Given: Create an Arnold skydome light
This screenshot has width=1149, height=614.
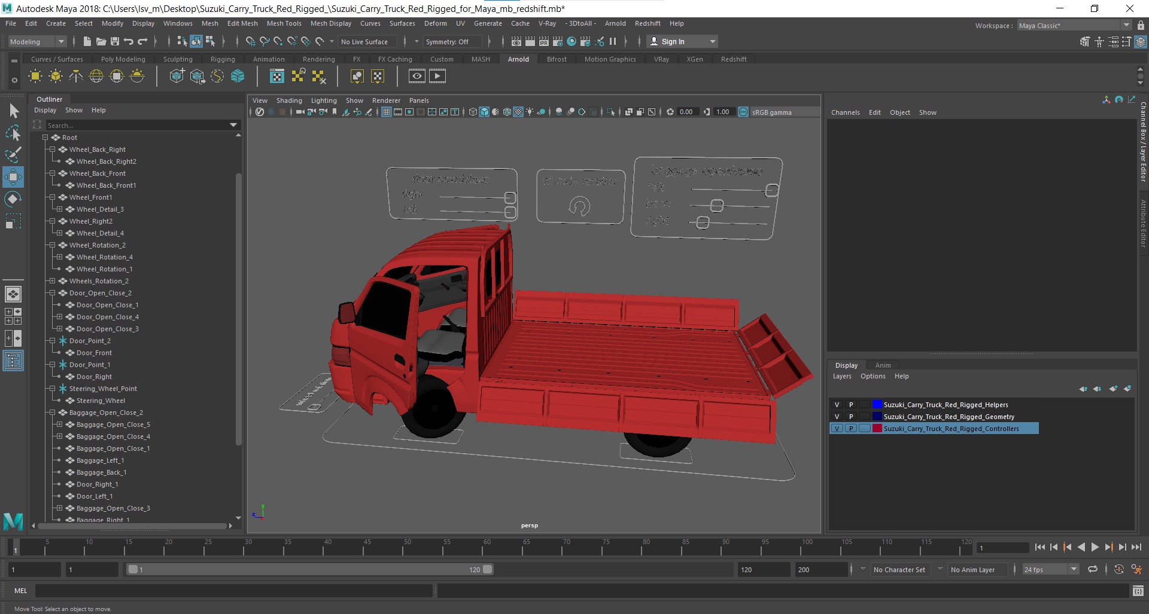Looking at the screenshot, I should pyautogui.click(x=96, y=76).
